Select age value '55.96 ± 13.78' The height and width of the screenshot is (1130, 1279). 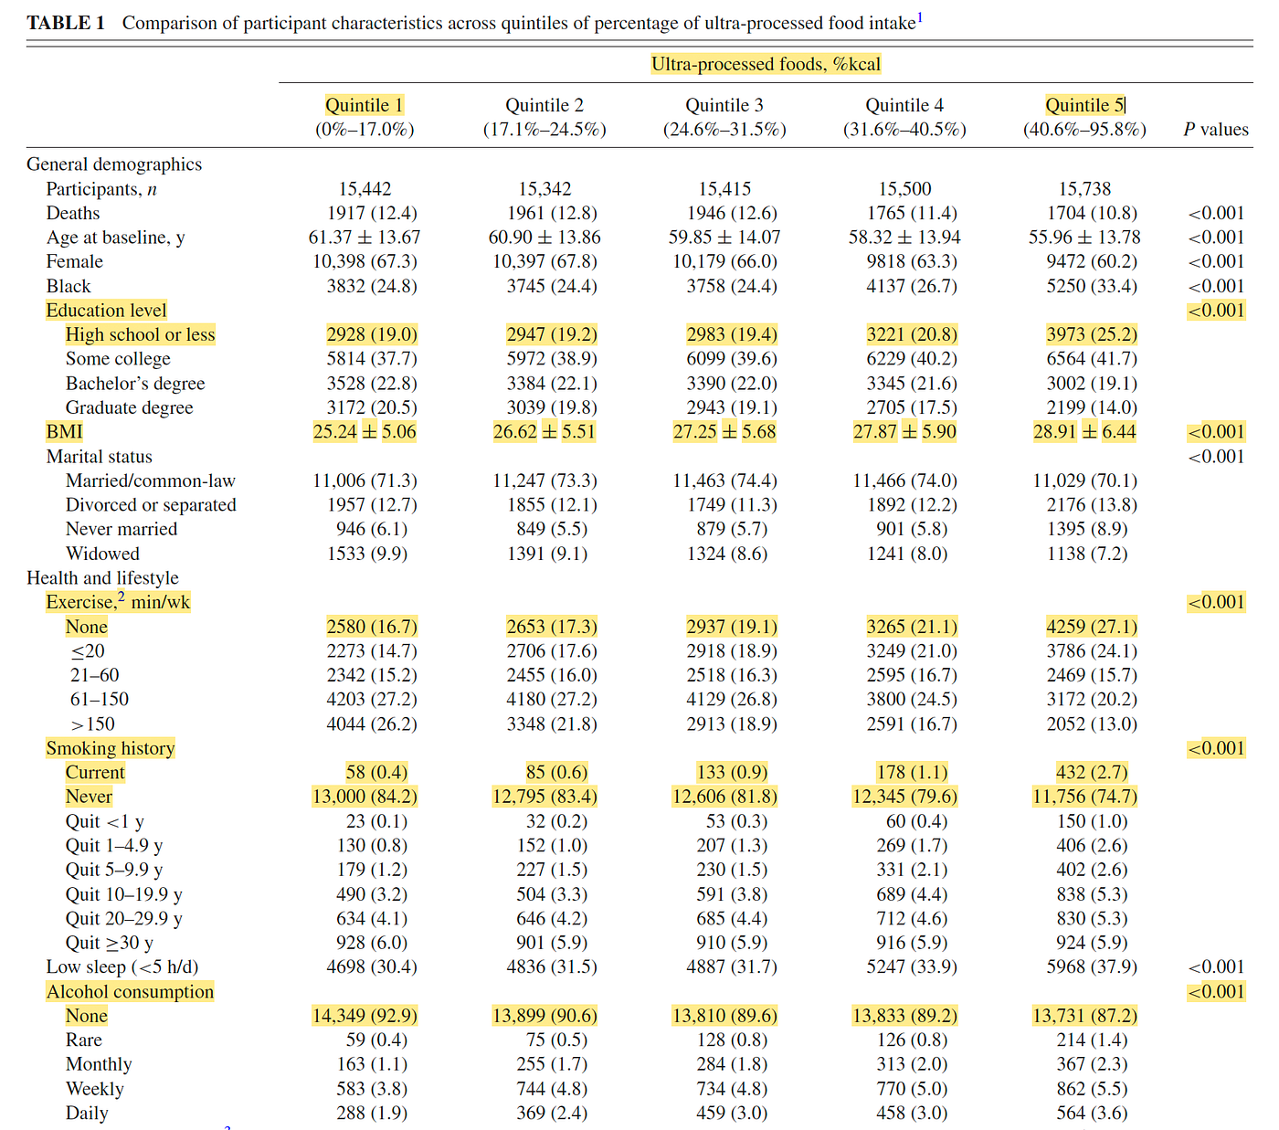pyautogui.click(x=1084, y=238)
